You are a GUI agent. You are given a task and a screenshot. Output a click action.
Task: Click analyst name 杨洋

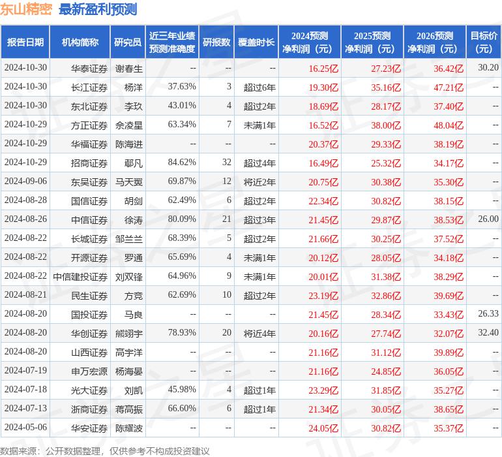pos(134,87)
